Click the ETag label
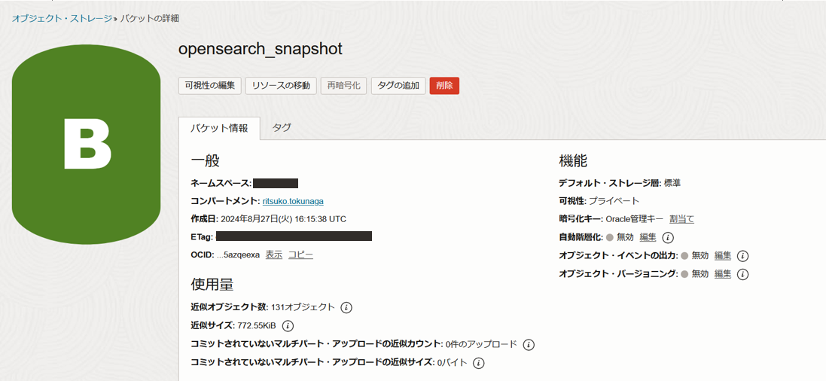 203,237
